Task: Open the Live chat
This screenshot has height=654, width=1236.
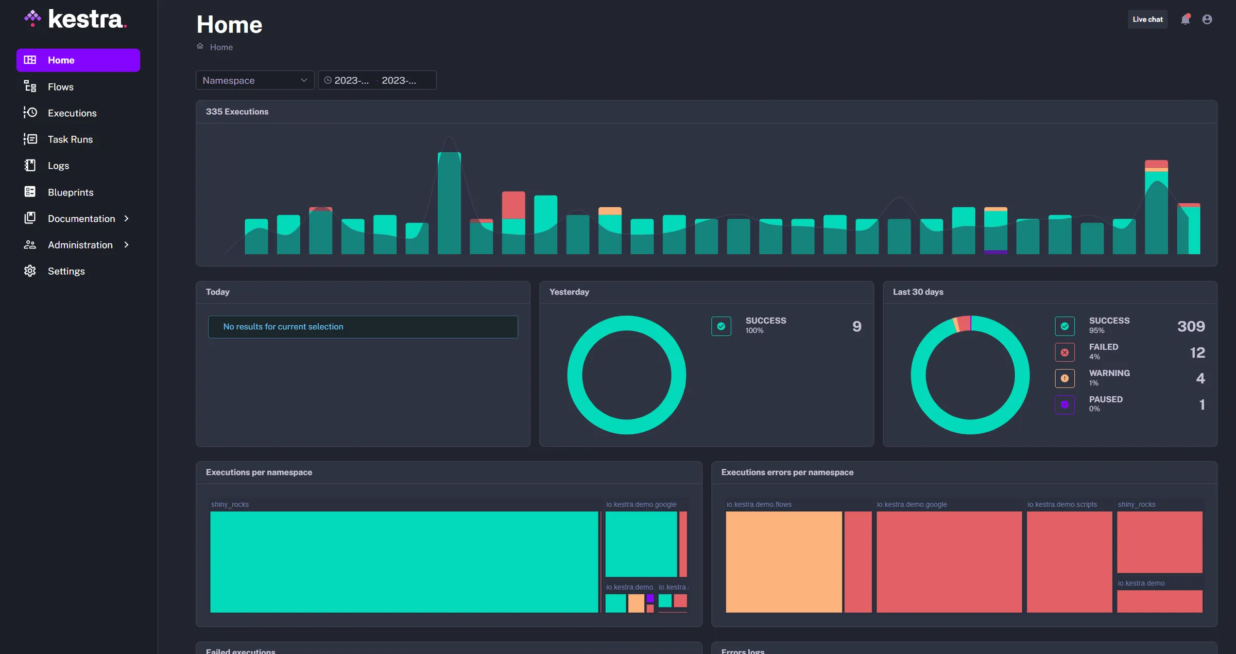Action: (x=1147, y=19)
